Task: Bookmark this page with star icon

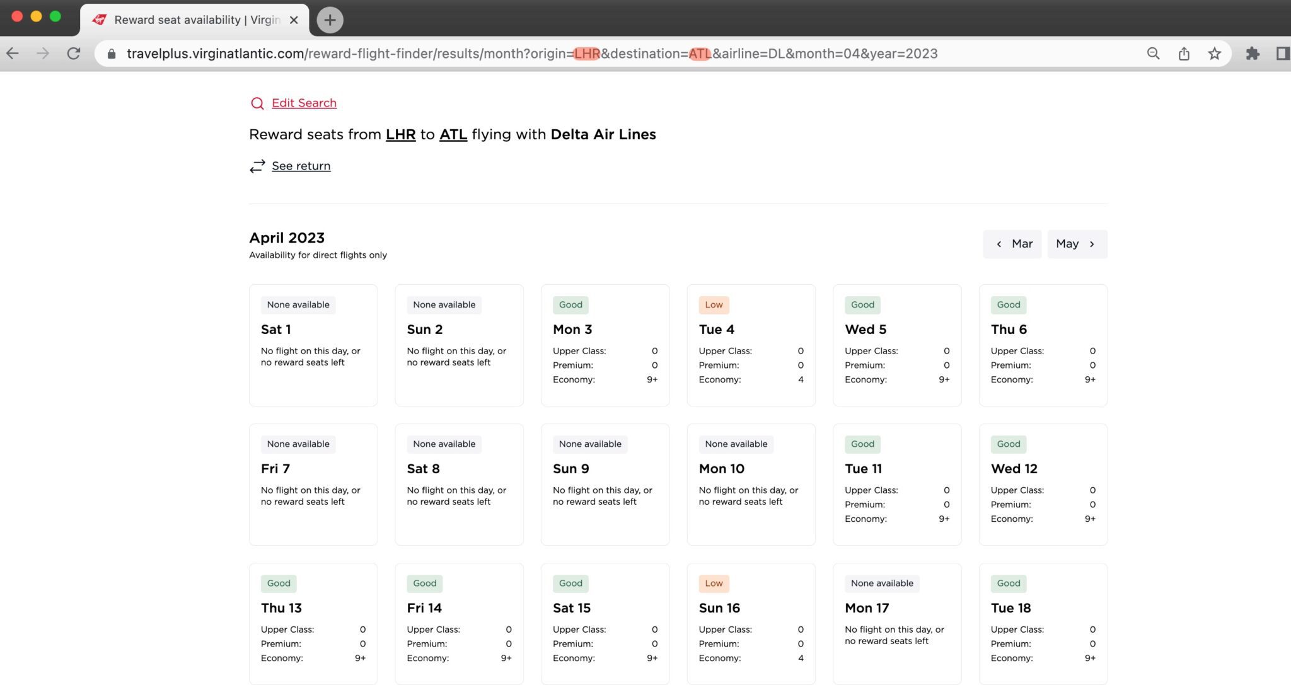Action: pos(1214,54)
